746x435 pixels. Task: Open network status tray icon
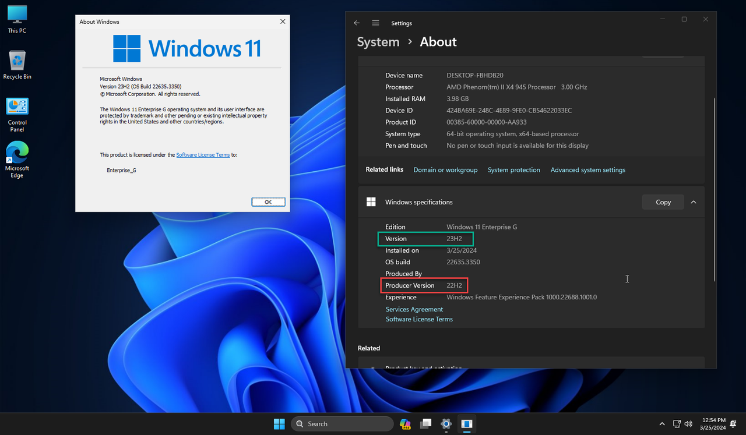(677, 424)
